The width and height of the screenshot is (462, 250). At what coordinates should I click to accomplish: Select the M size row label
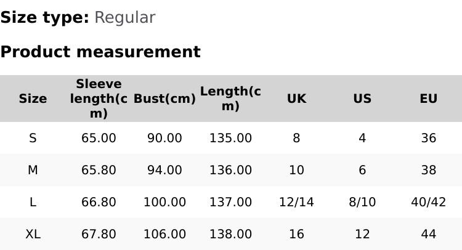[33, 170]
